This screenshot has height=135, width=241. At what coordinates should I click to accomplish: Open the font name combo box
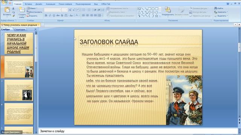(53, 10)
